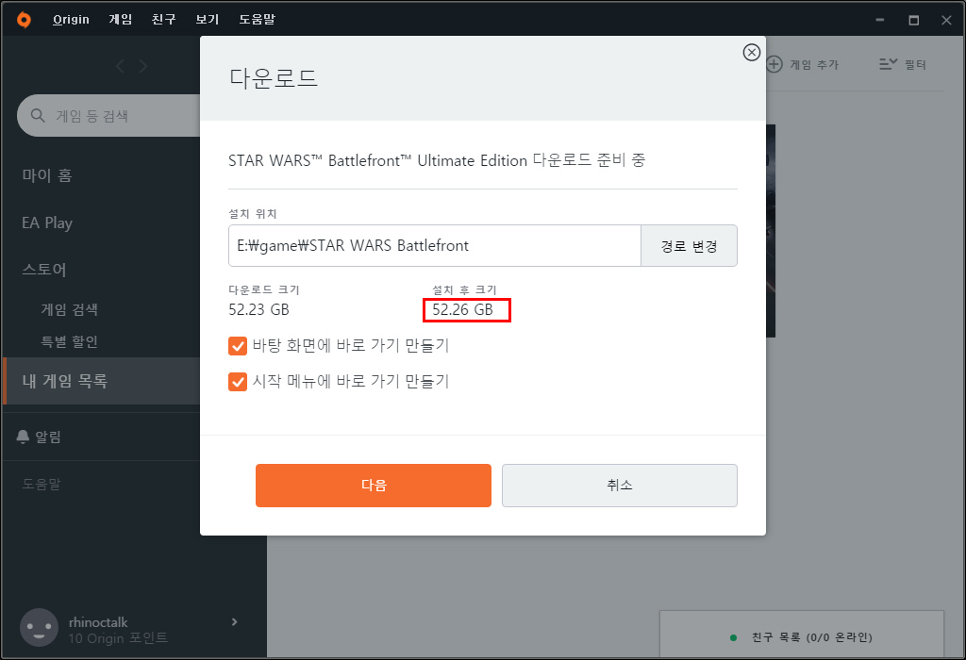Minimize the Origin window
This screenshot has width=966, height=660.
point(880,20)
